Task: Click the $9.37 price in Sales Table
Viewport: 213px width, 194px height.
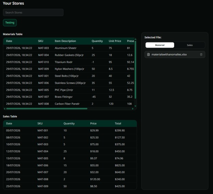Action: [x=94, y=158]
